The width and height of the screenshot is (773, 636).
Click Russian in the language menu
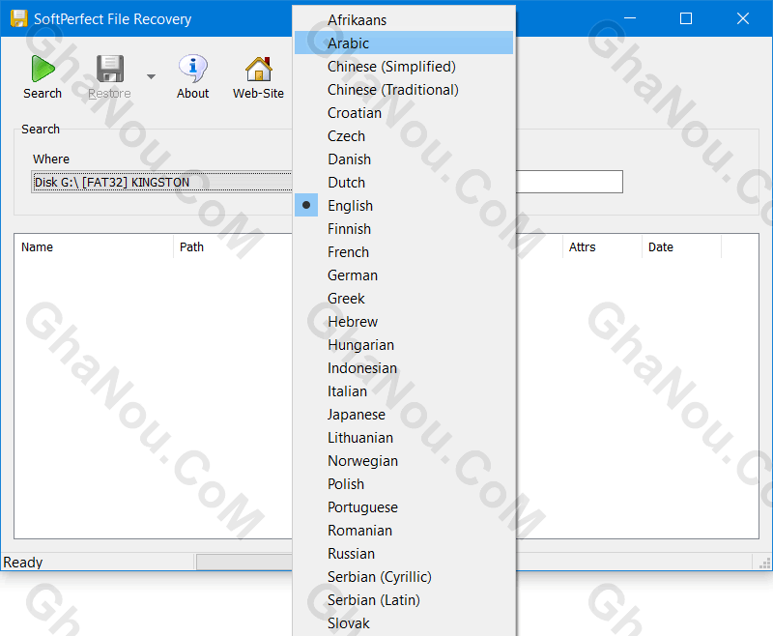tap(404, 553)
